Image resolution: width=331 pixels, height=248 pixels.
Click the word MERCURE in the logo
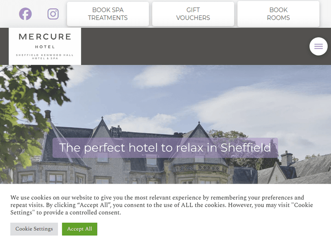(x=45, y=37)
